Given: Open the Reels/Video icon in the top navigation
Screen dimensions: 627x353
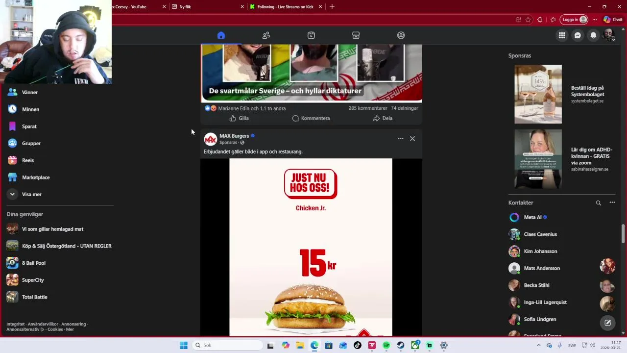Looking at the screenshot, I should pyautogui.click(x=311, y=35).
